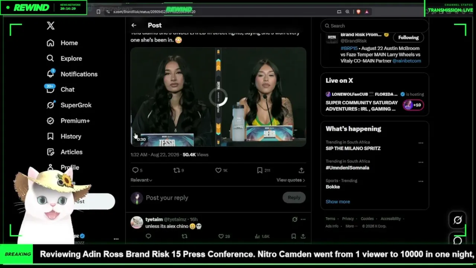Reply to tyetaim's comment via bubble icon
476x268 pixels.
pos(148,236)
